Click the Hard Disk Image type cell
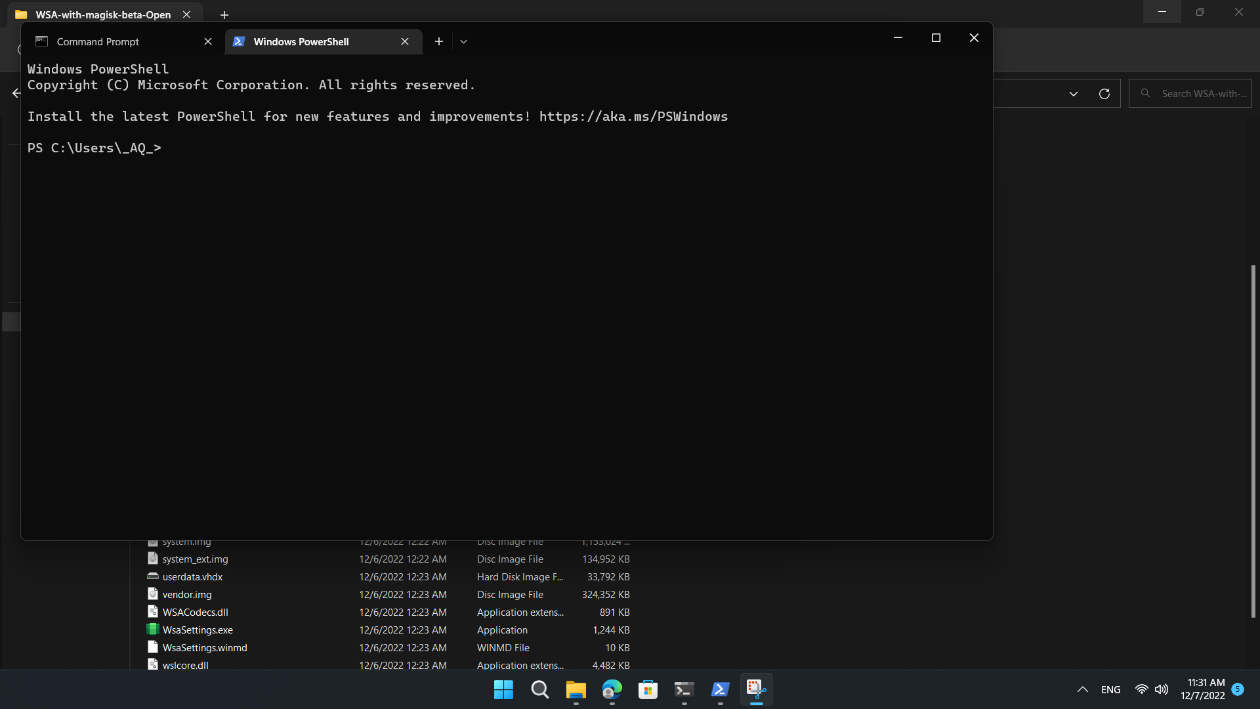Viewport: 1260px width, 709px height. click(520, 577)
